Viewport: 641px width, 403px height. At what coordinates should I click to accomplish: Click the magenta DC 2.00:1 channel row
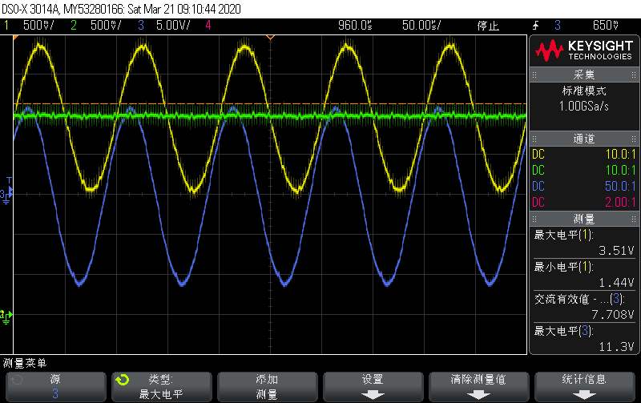[584, 203]
